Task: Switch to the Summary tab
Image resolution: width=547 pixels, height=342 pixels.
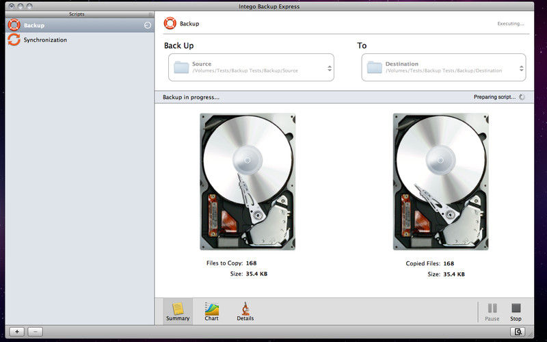Action: [x=178, y=311]
